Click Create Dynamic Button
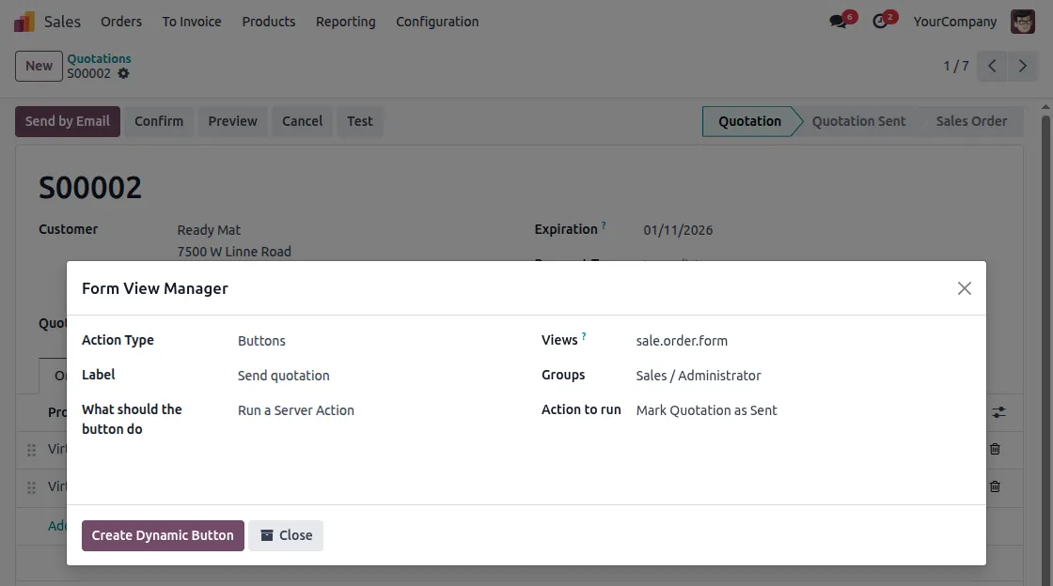1053x586 pixels. coord(162,534)
